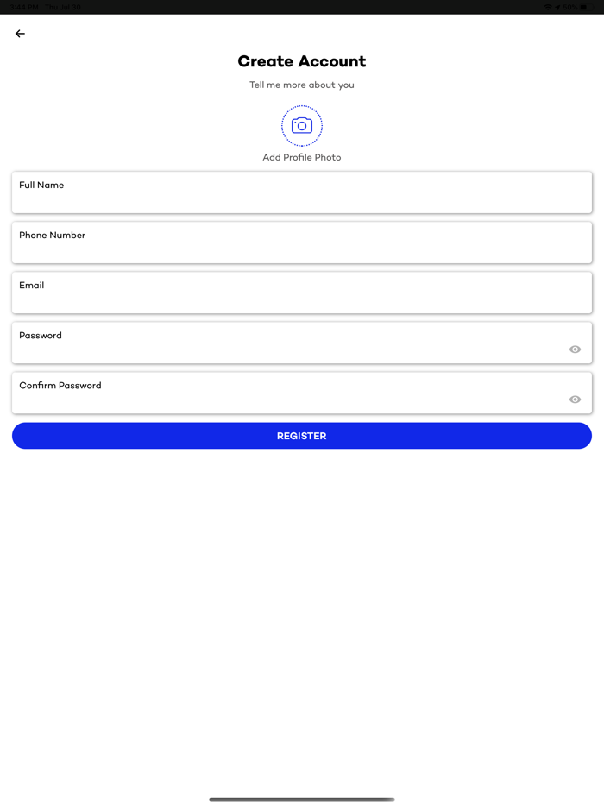Click the Tell me more about you subtitle
Screen dimensions: 604x806
[x=301, y=85]
